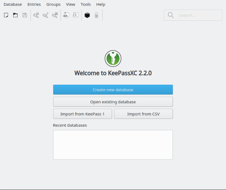Click the Edit entry key icon
226x190 pixels.
click(x=45, y=15)
